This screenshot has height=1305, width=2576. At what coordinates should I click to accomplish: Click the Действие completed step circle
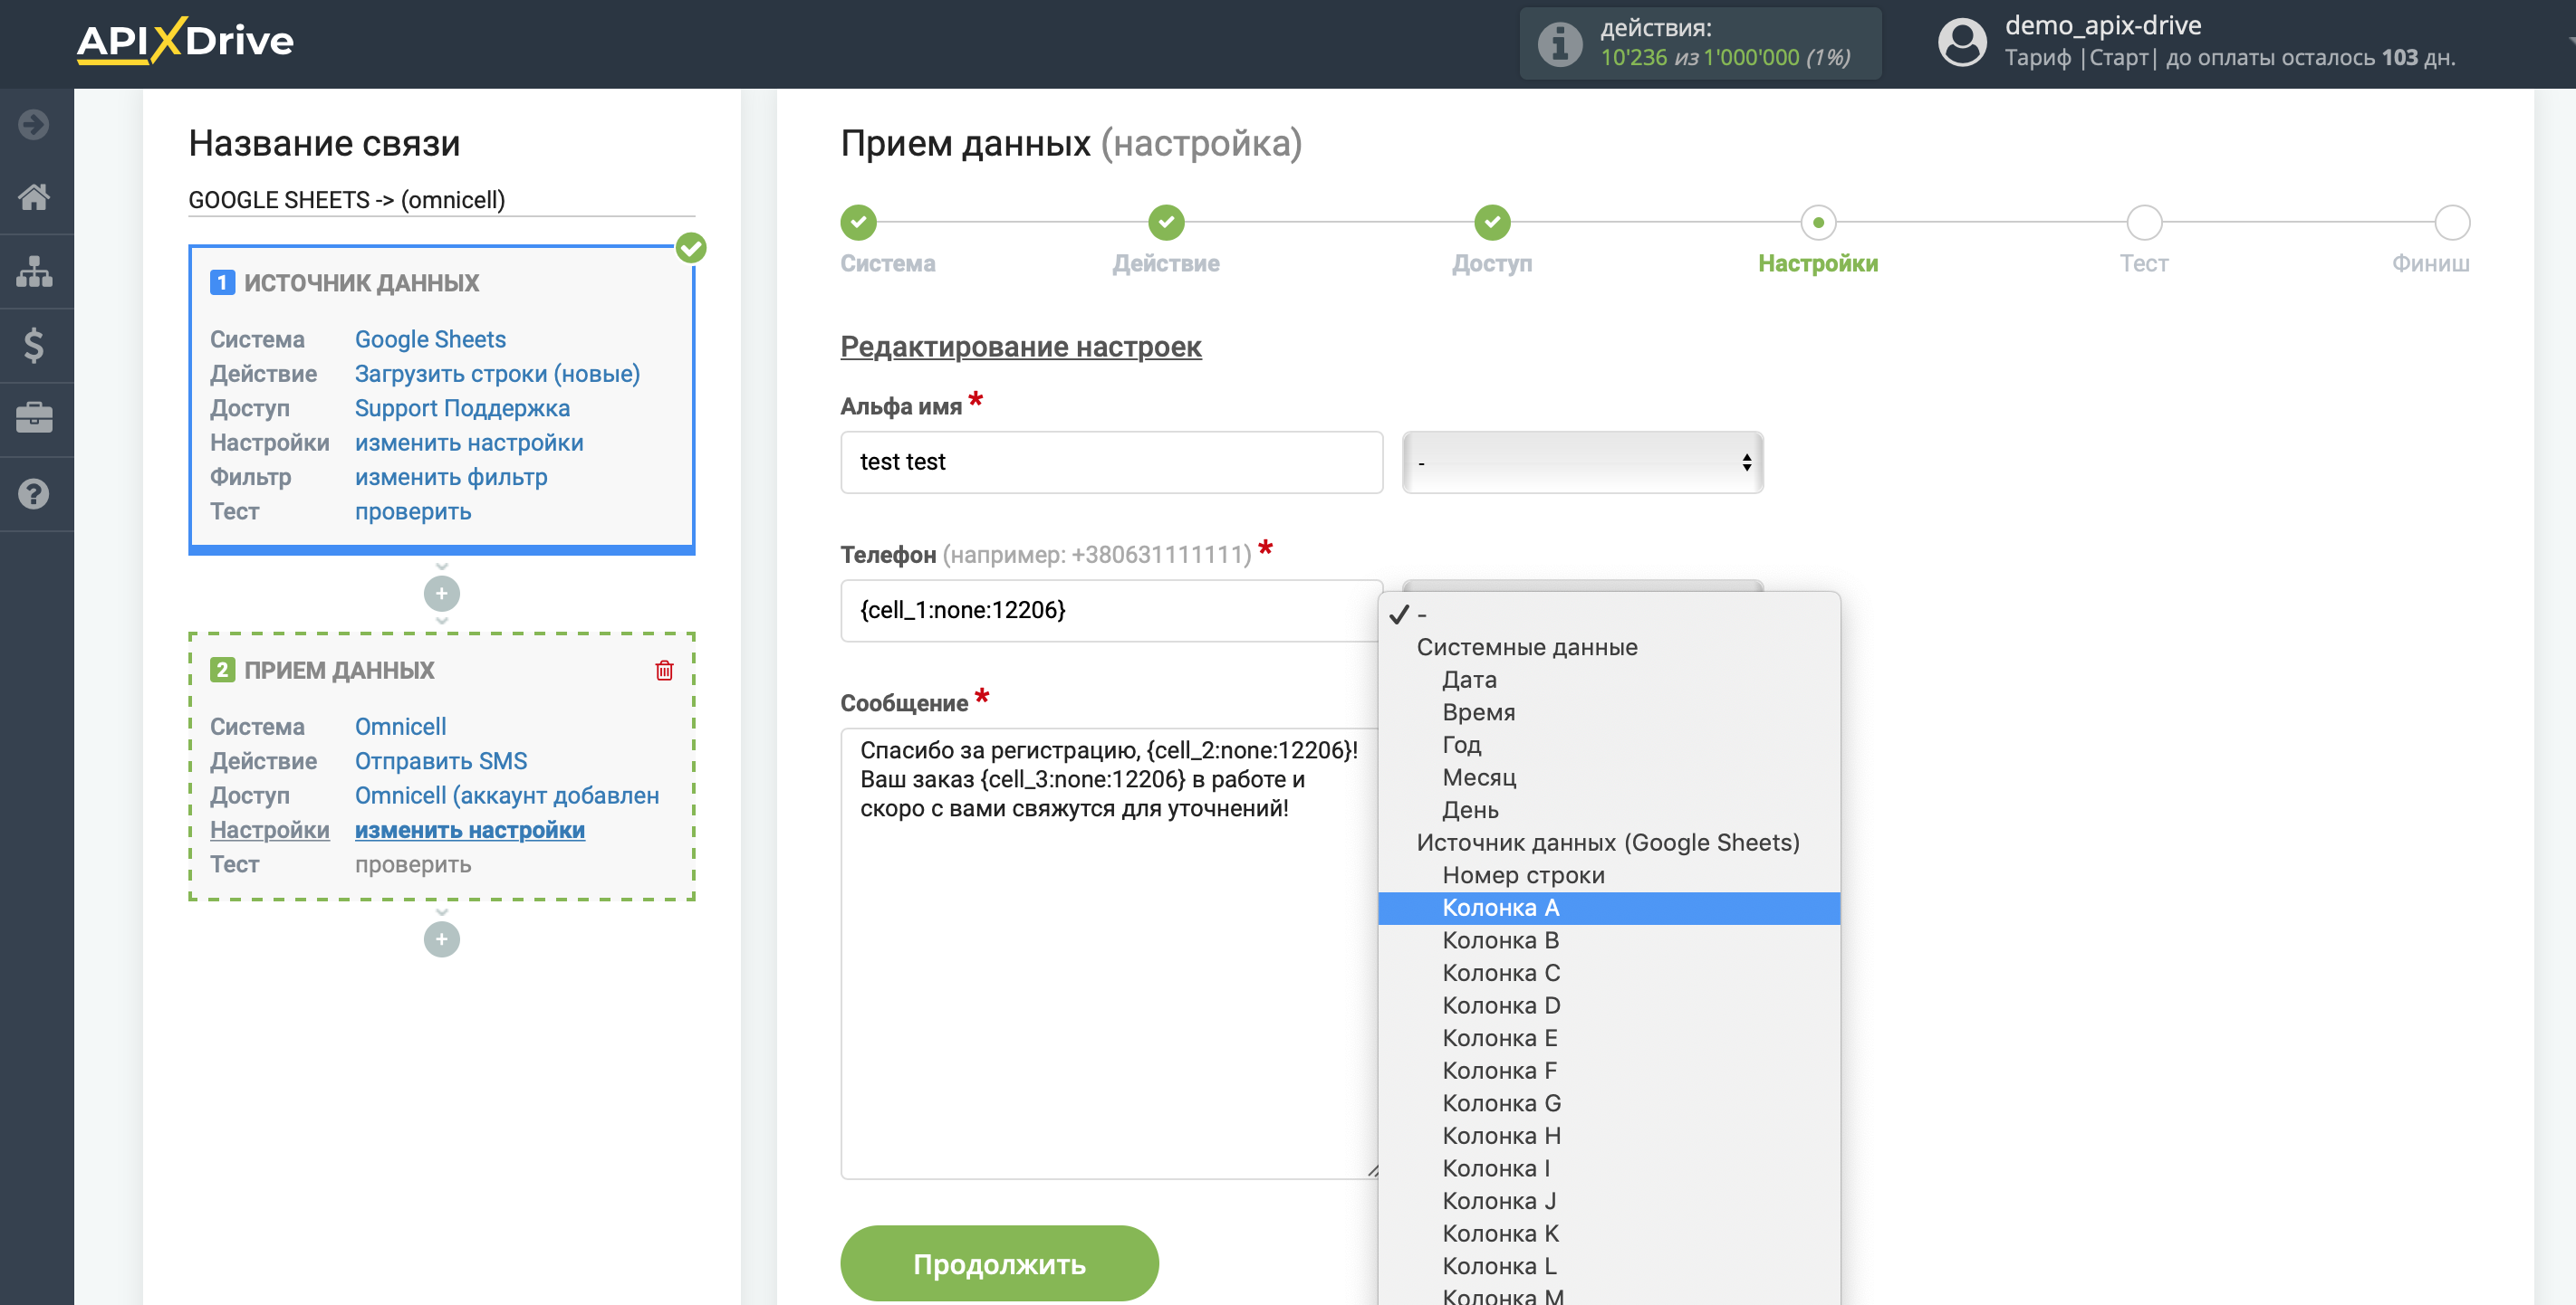point(1166,223)
